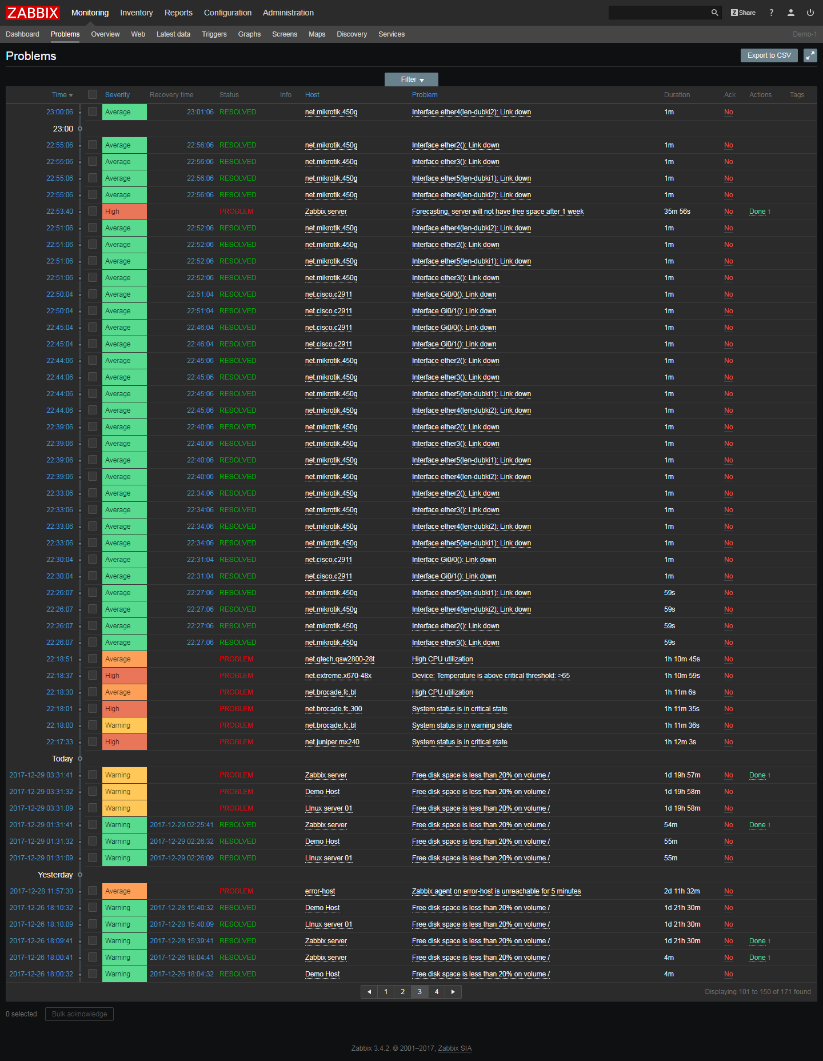Screen dimensions: 823x1061
Task: Tick the 22:17:33 net.juniper.mx240 row checkbox
Action: click(93, 741)
